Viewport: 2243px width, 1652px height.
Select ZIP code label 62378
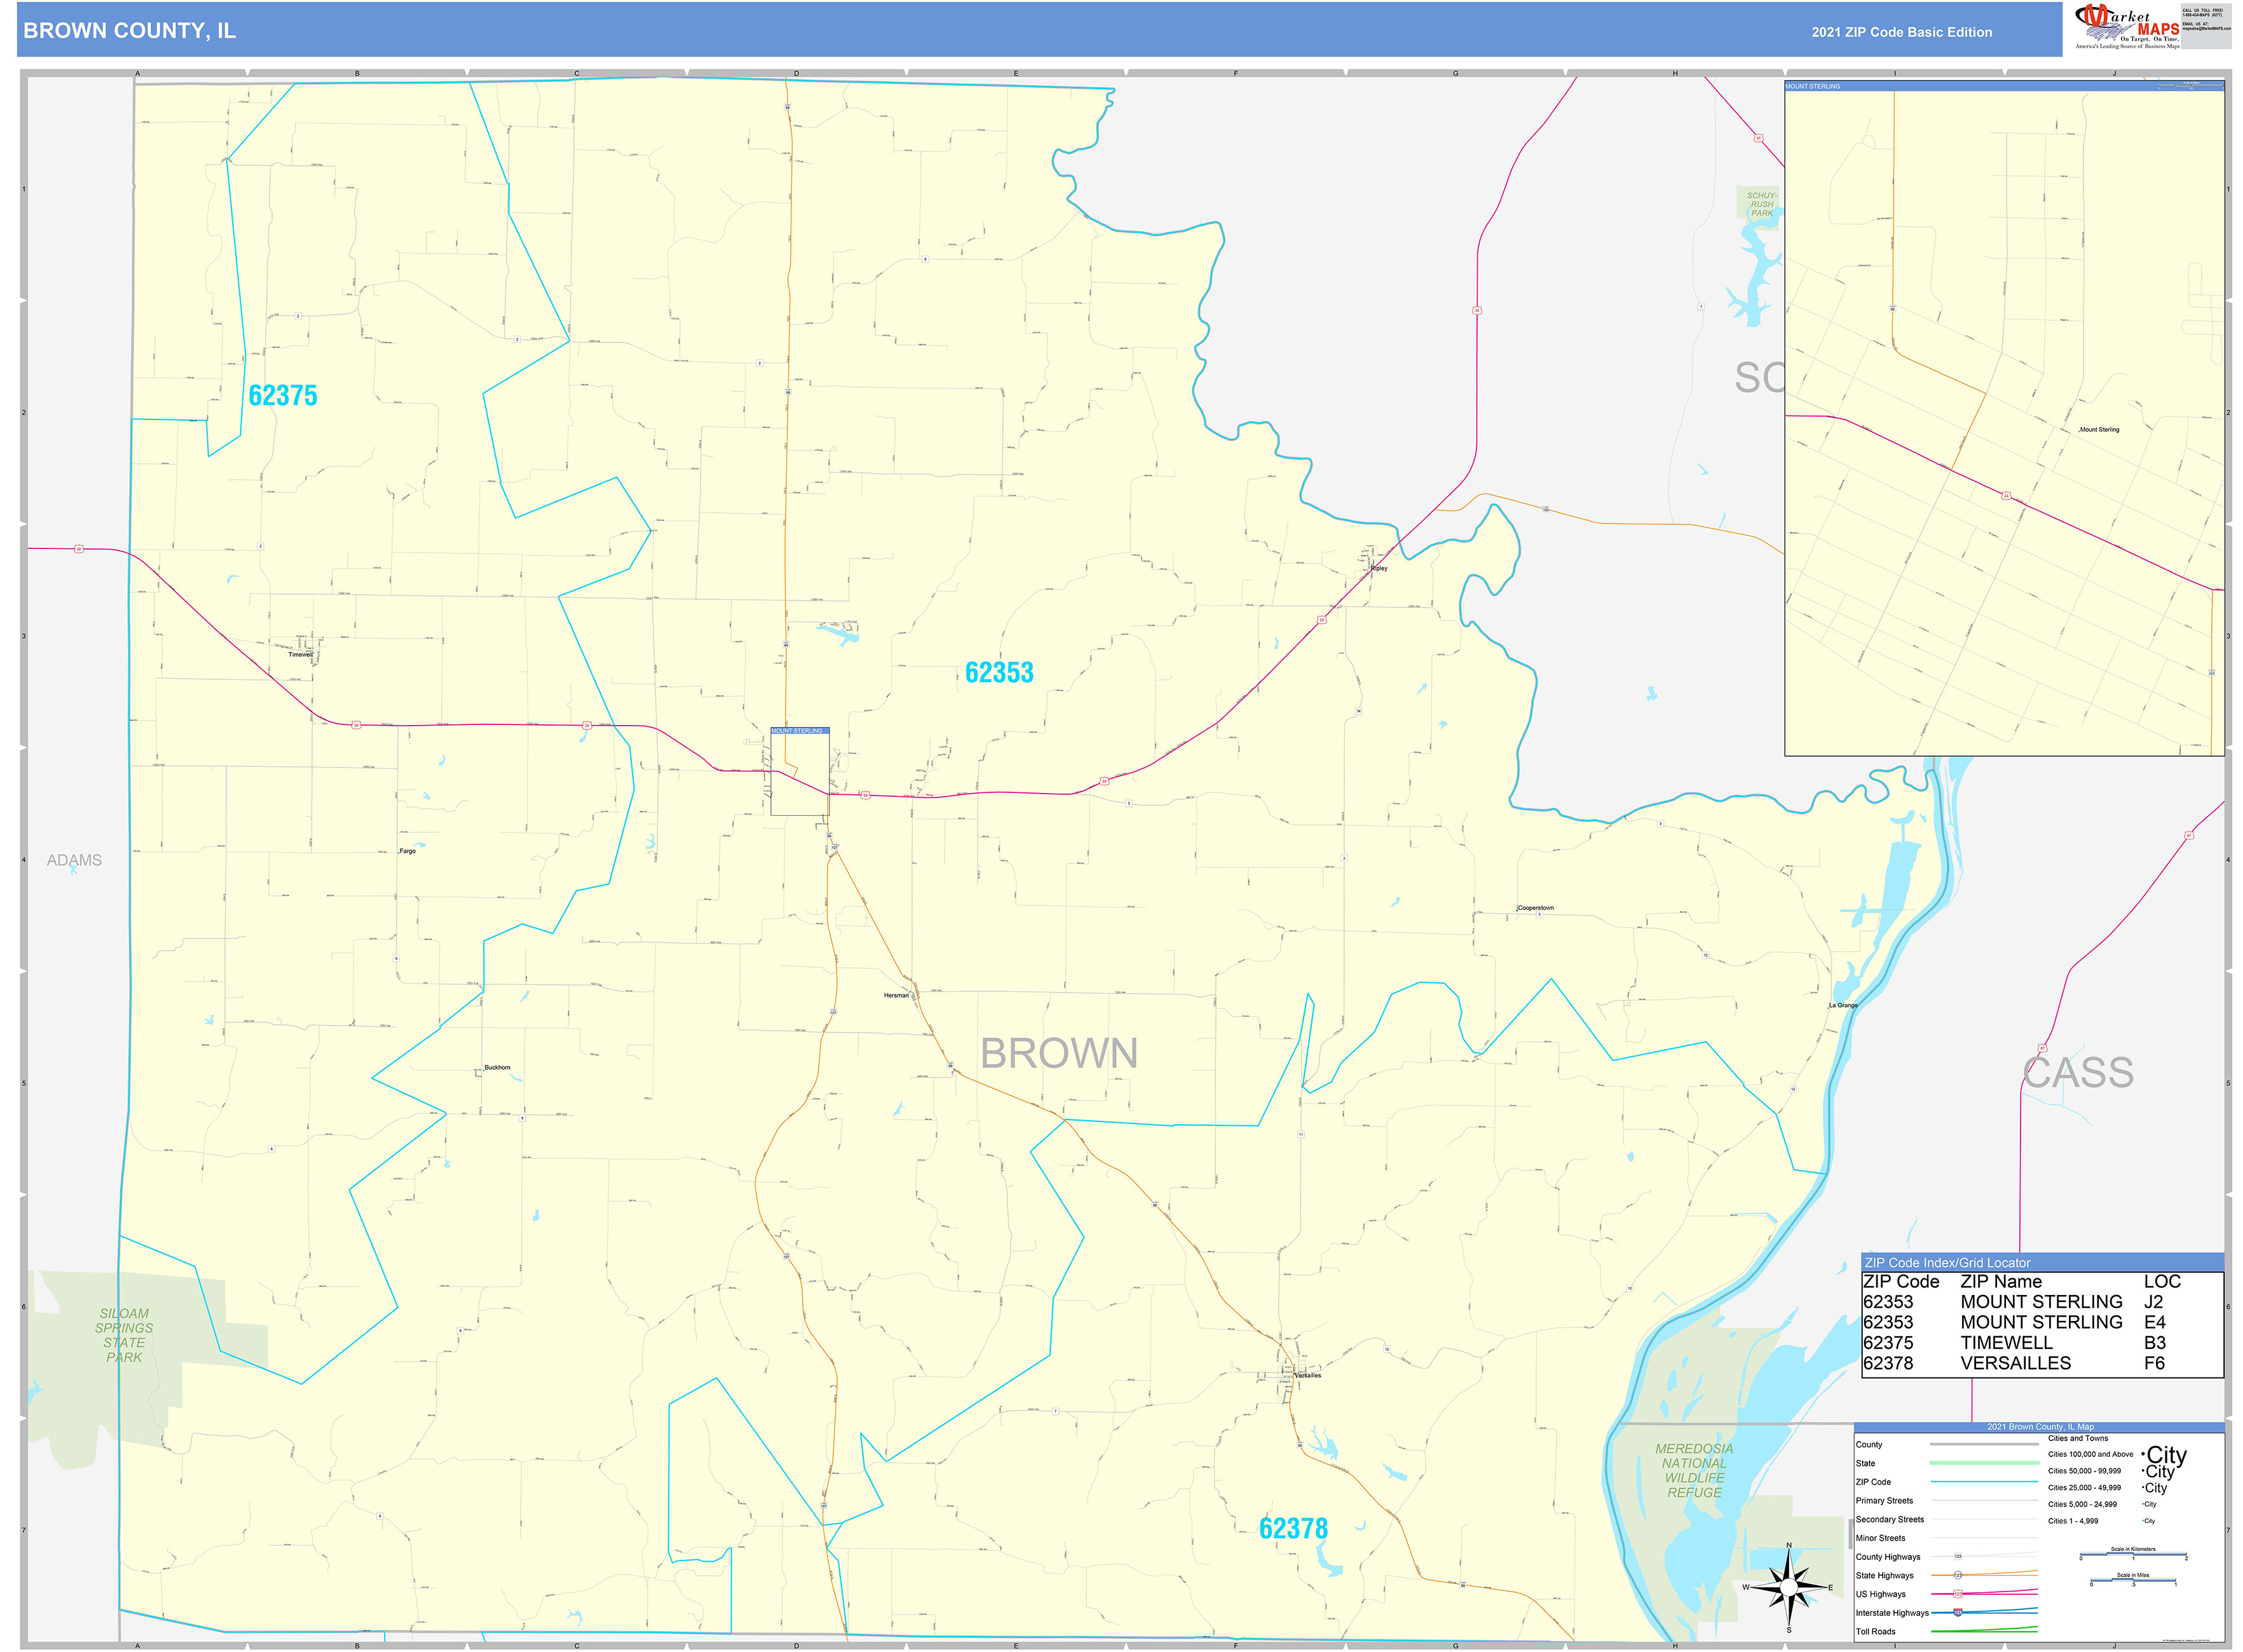point(1295,1527)
